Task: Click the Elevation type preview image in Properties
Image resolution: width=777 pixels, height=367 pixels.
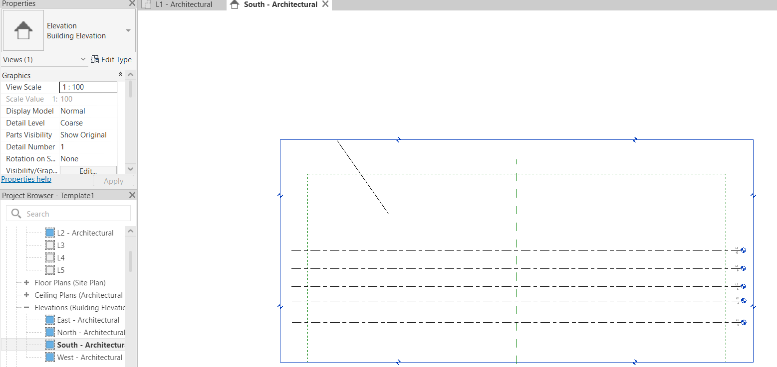Action: pyautogui.click(x=23, y=30)
